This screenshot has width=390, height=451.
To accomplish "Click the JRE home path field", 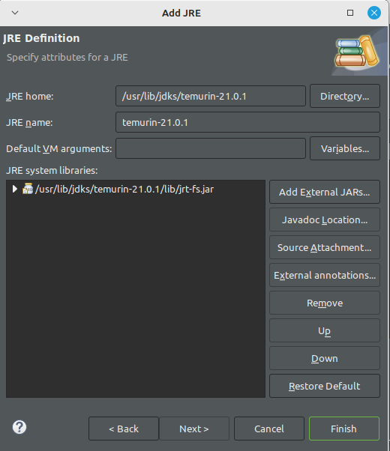I will (211, 96).
